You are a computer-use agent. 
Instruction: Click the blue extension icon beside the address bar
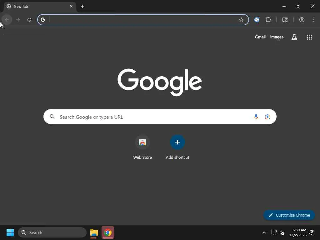point(257,20)
